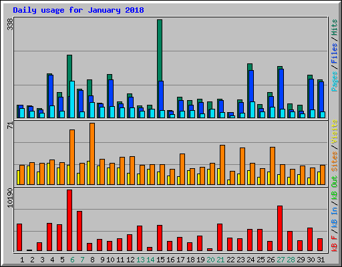Click the day 15 axis label
Screen dimensions: 342x267
pyautogui.click(x=160, y=260)
